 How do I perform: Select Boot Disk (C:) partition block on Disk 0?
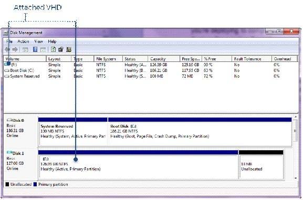(x=200, y=132)
